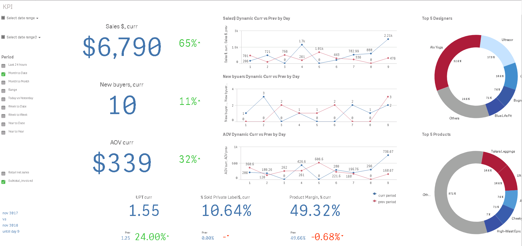Click the 2.21k data point in Sales chart
This screenshot has width=522, height=246.
coord(388,39)
